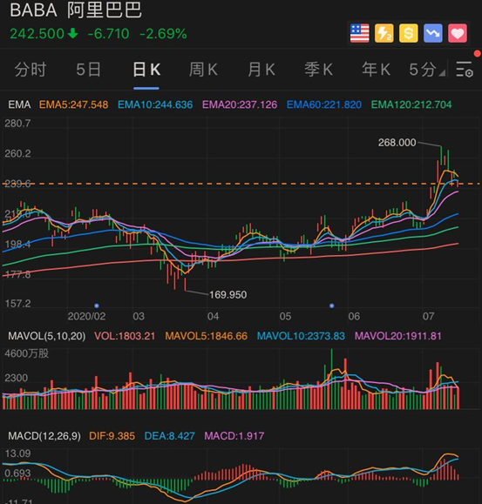The height and width of the screenshot is (504, 482).
Task: Tap the MAVOL(5,10,20) indicator label
Action: [47, 336]
